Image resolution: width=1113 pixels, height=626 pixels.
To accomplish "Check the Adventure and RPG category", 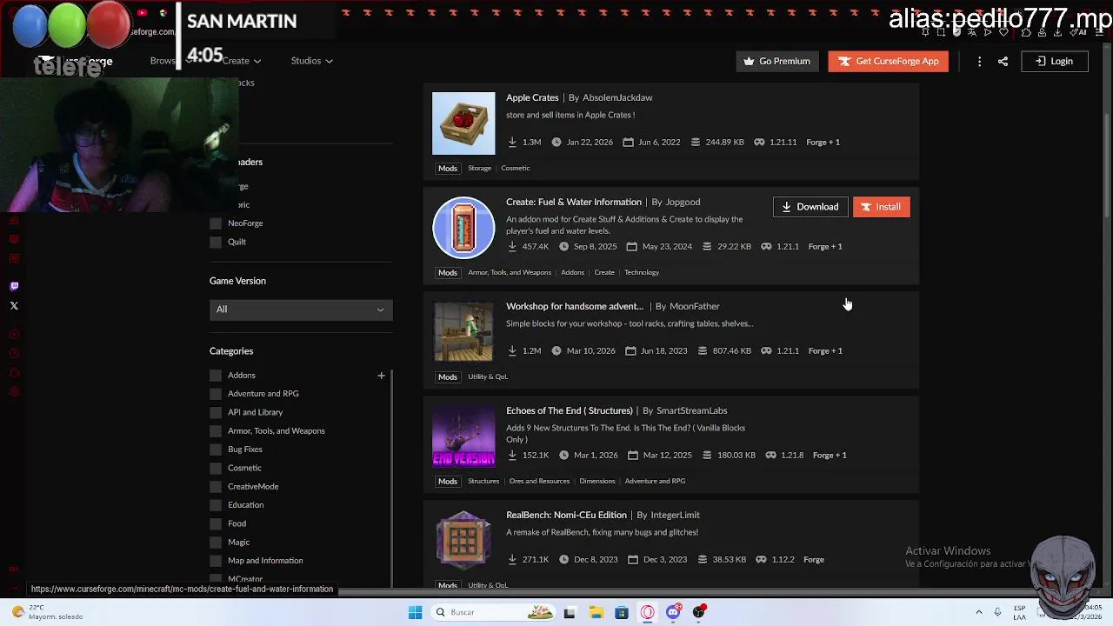I will click(x=216, y=394).
